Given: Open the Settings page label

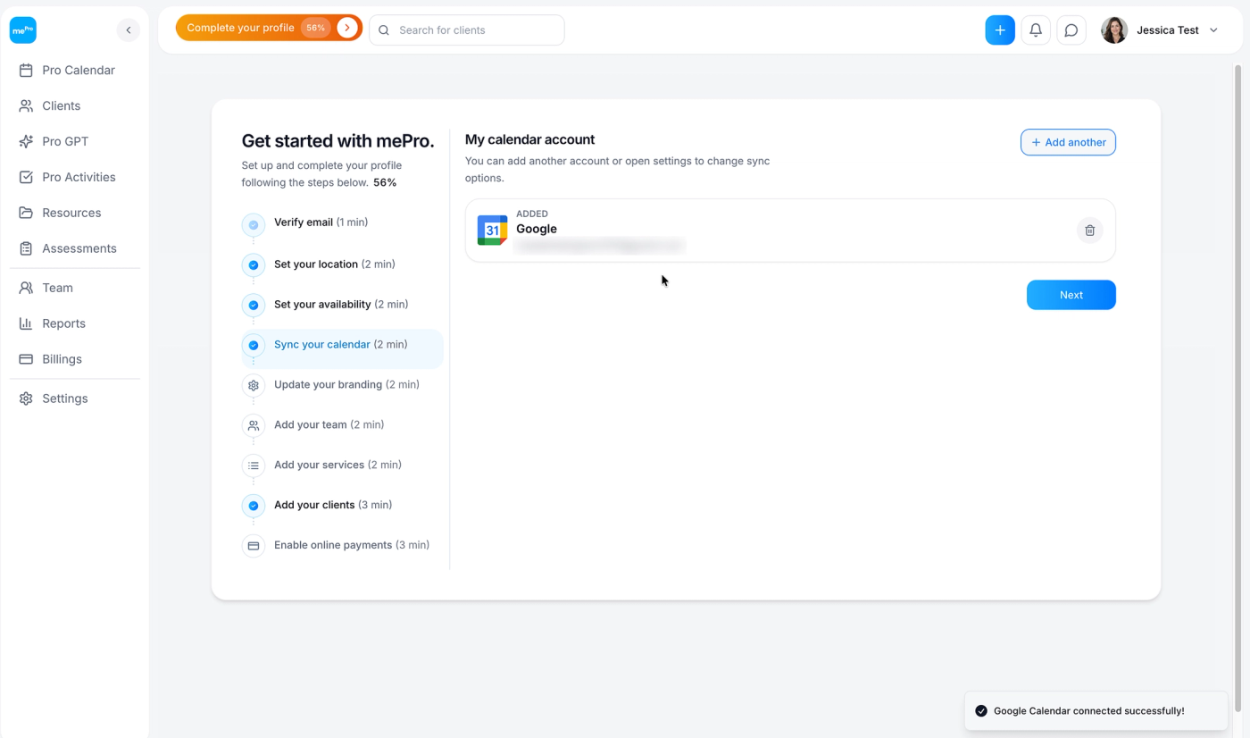Looking at the screenshot, I should pyautogui.click(x=65, y=398).
